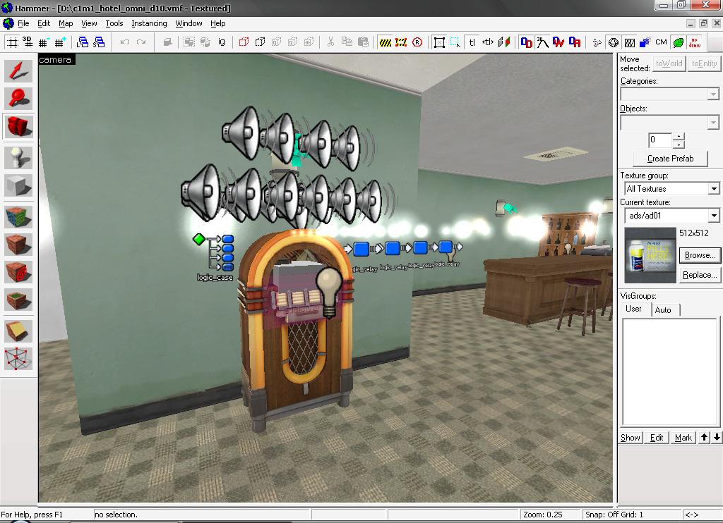The width and height of the screenshot is (723, 523).
Task: Click the VisGroups Show button
Action: pyautogui.click(x=630, y=438)
